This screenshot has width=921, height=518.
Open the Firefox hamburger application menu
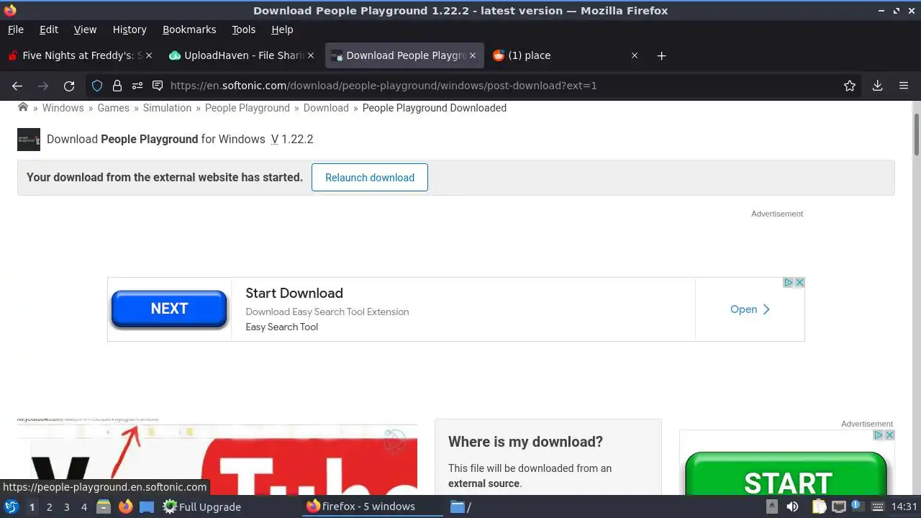[x=904, y=86]
